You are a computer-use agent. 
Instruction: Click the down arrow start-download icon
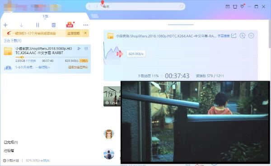point(21,25)
